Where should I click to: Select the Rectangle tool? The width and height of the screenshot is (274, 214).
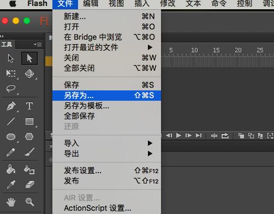pyautogui.click(x=29, y=121)
